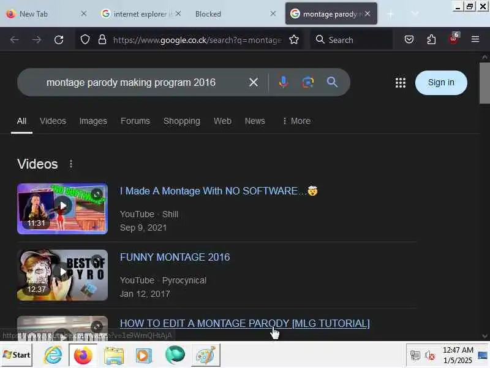Launch Internet Explorer from the taskbar
This screenshot has width=490, height=368.
tap(53, 355)
